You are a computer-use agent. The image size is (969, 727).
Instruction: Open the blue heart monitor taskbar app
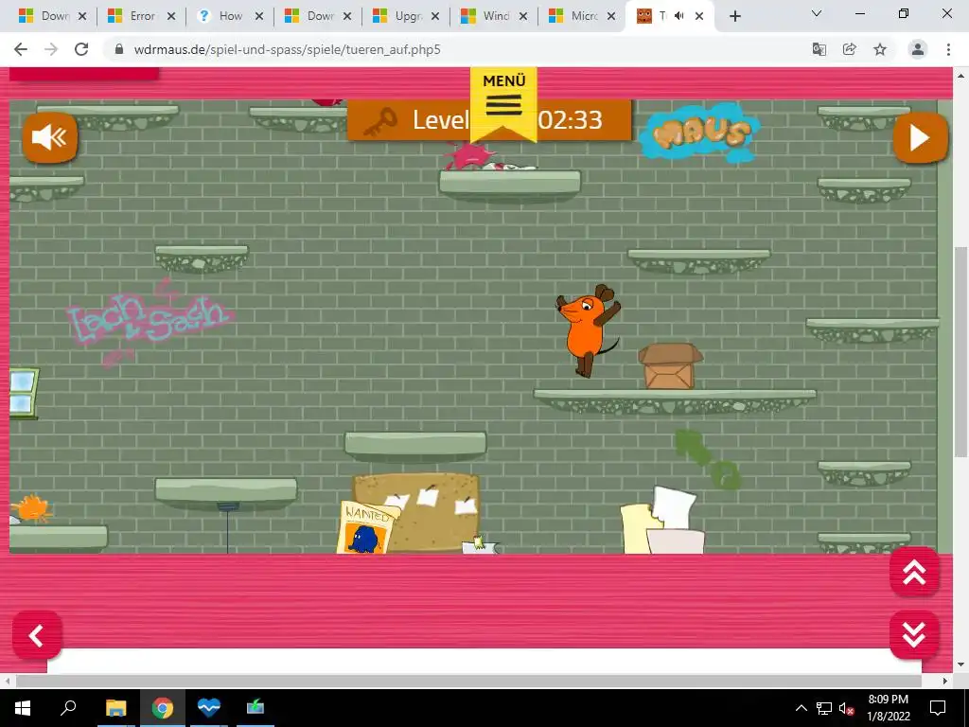point(209,708)
